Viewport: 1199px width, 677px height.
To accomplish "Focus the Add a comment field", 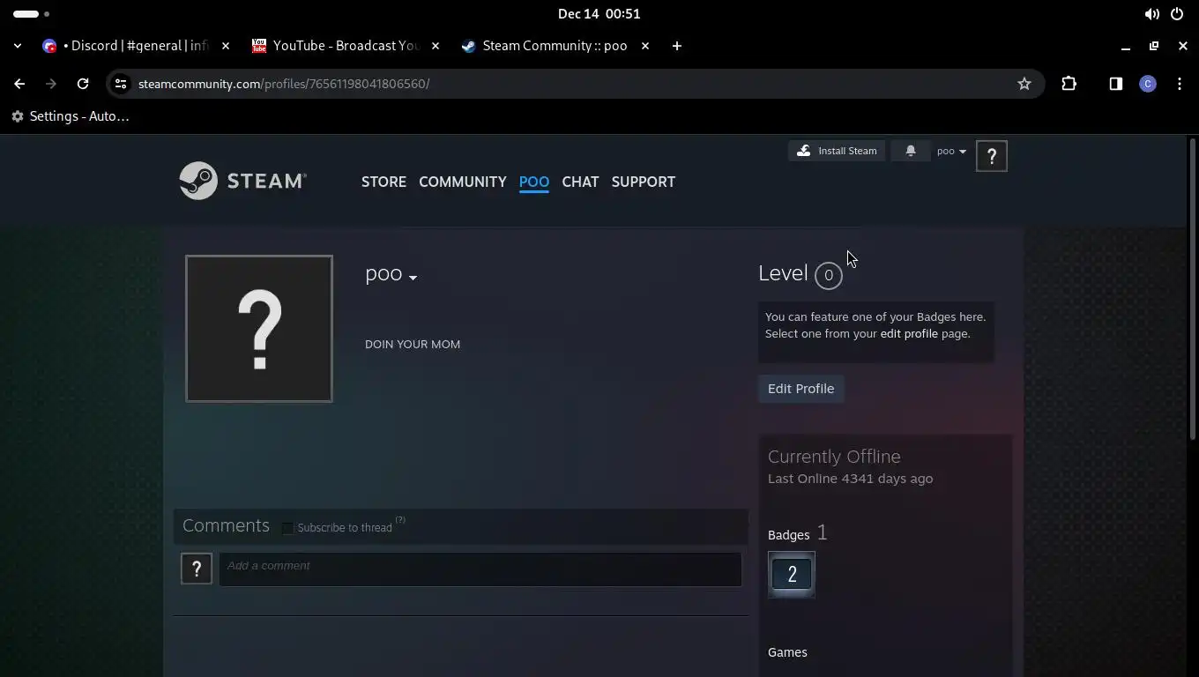I will click(480, 569).
